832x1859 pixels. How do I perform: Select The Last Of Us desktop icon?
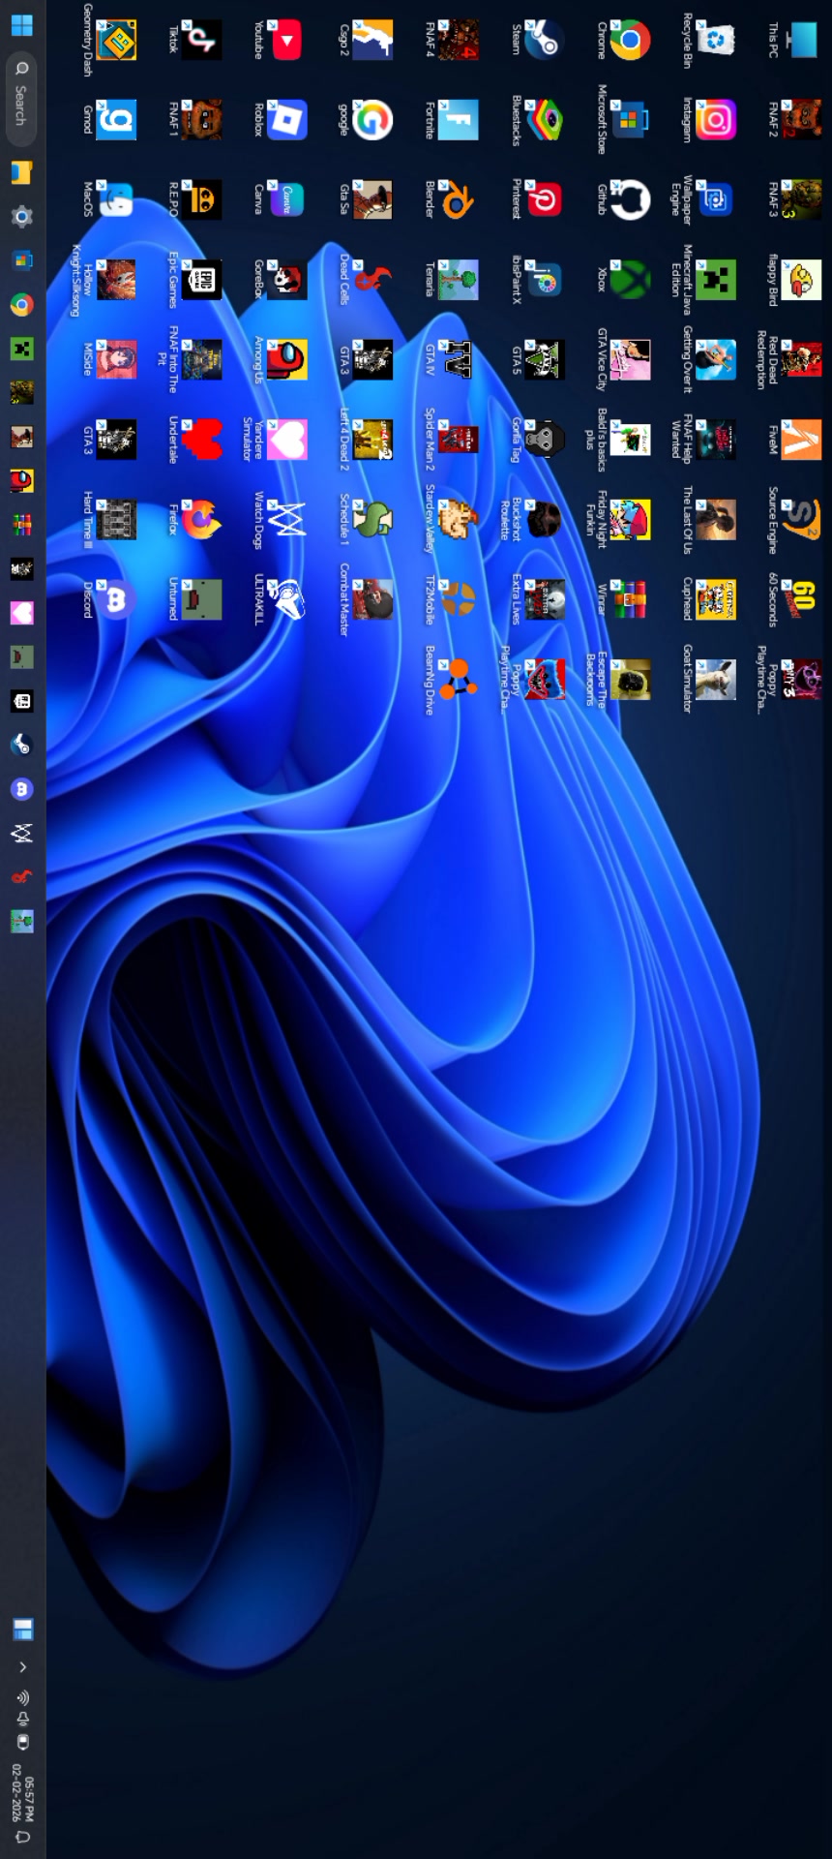tap(715, 520)
